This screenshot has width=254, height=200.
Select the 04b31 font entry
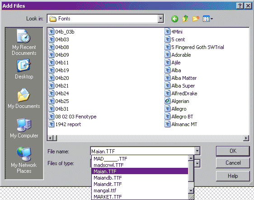(59, 109)
